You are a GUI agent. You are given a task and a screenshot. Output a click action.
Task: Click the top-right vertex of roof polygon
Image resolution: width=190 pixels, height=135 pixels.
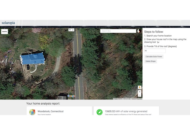pos(42,53)
